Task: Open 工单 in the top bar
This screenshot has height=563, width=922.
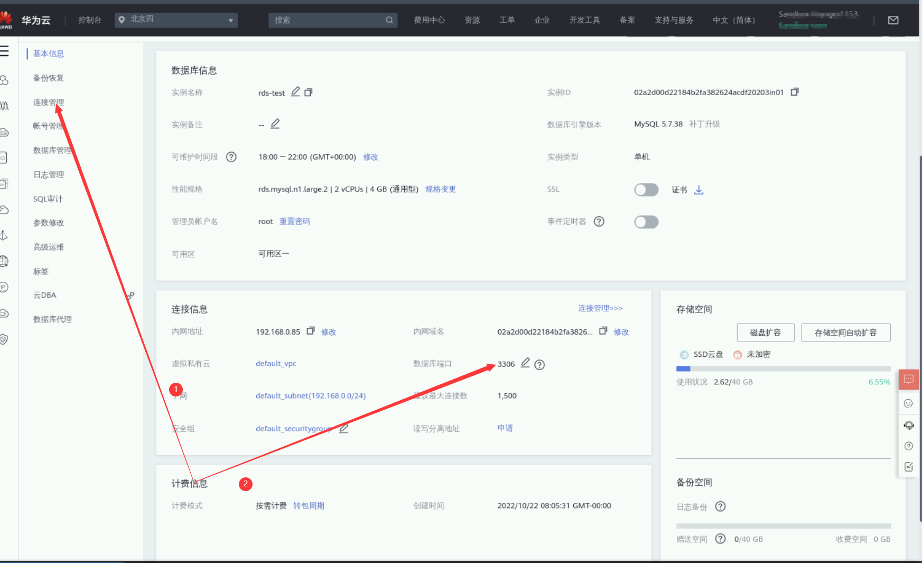Action: 507,20
